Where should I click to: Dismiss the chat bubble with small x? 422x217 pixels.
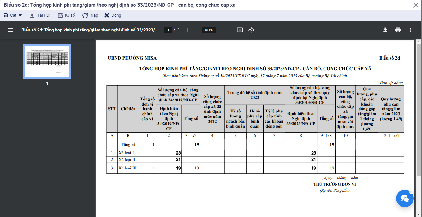pos(411,192)
